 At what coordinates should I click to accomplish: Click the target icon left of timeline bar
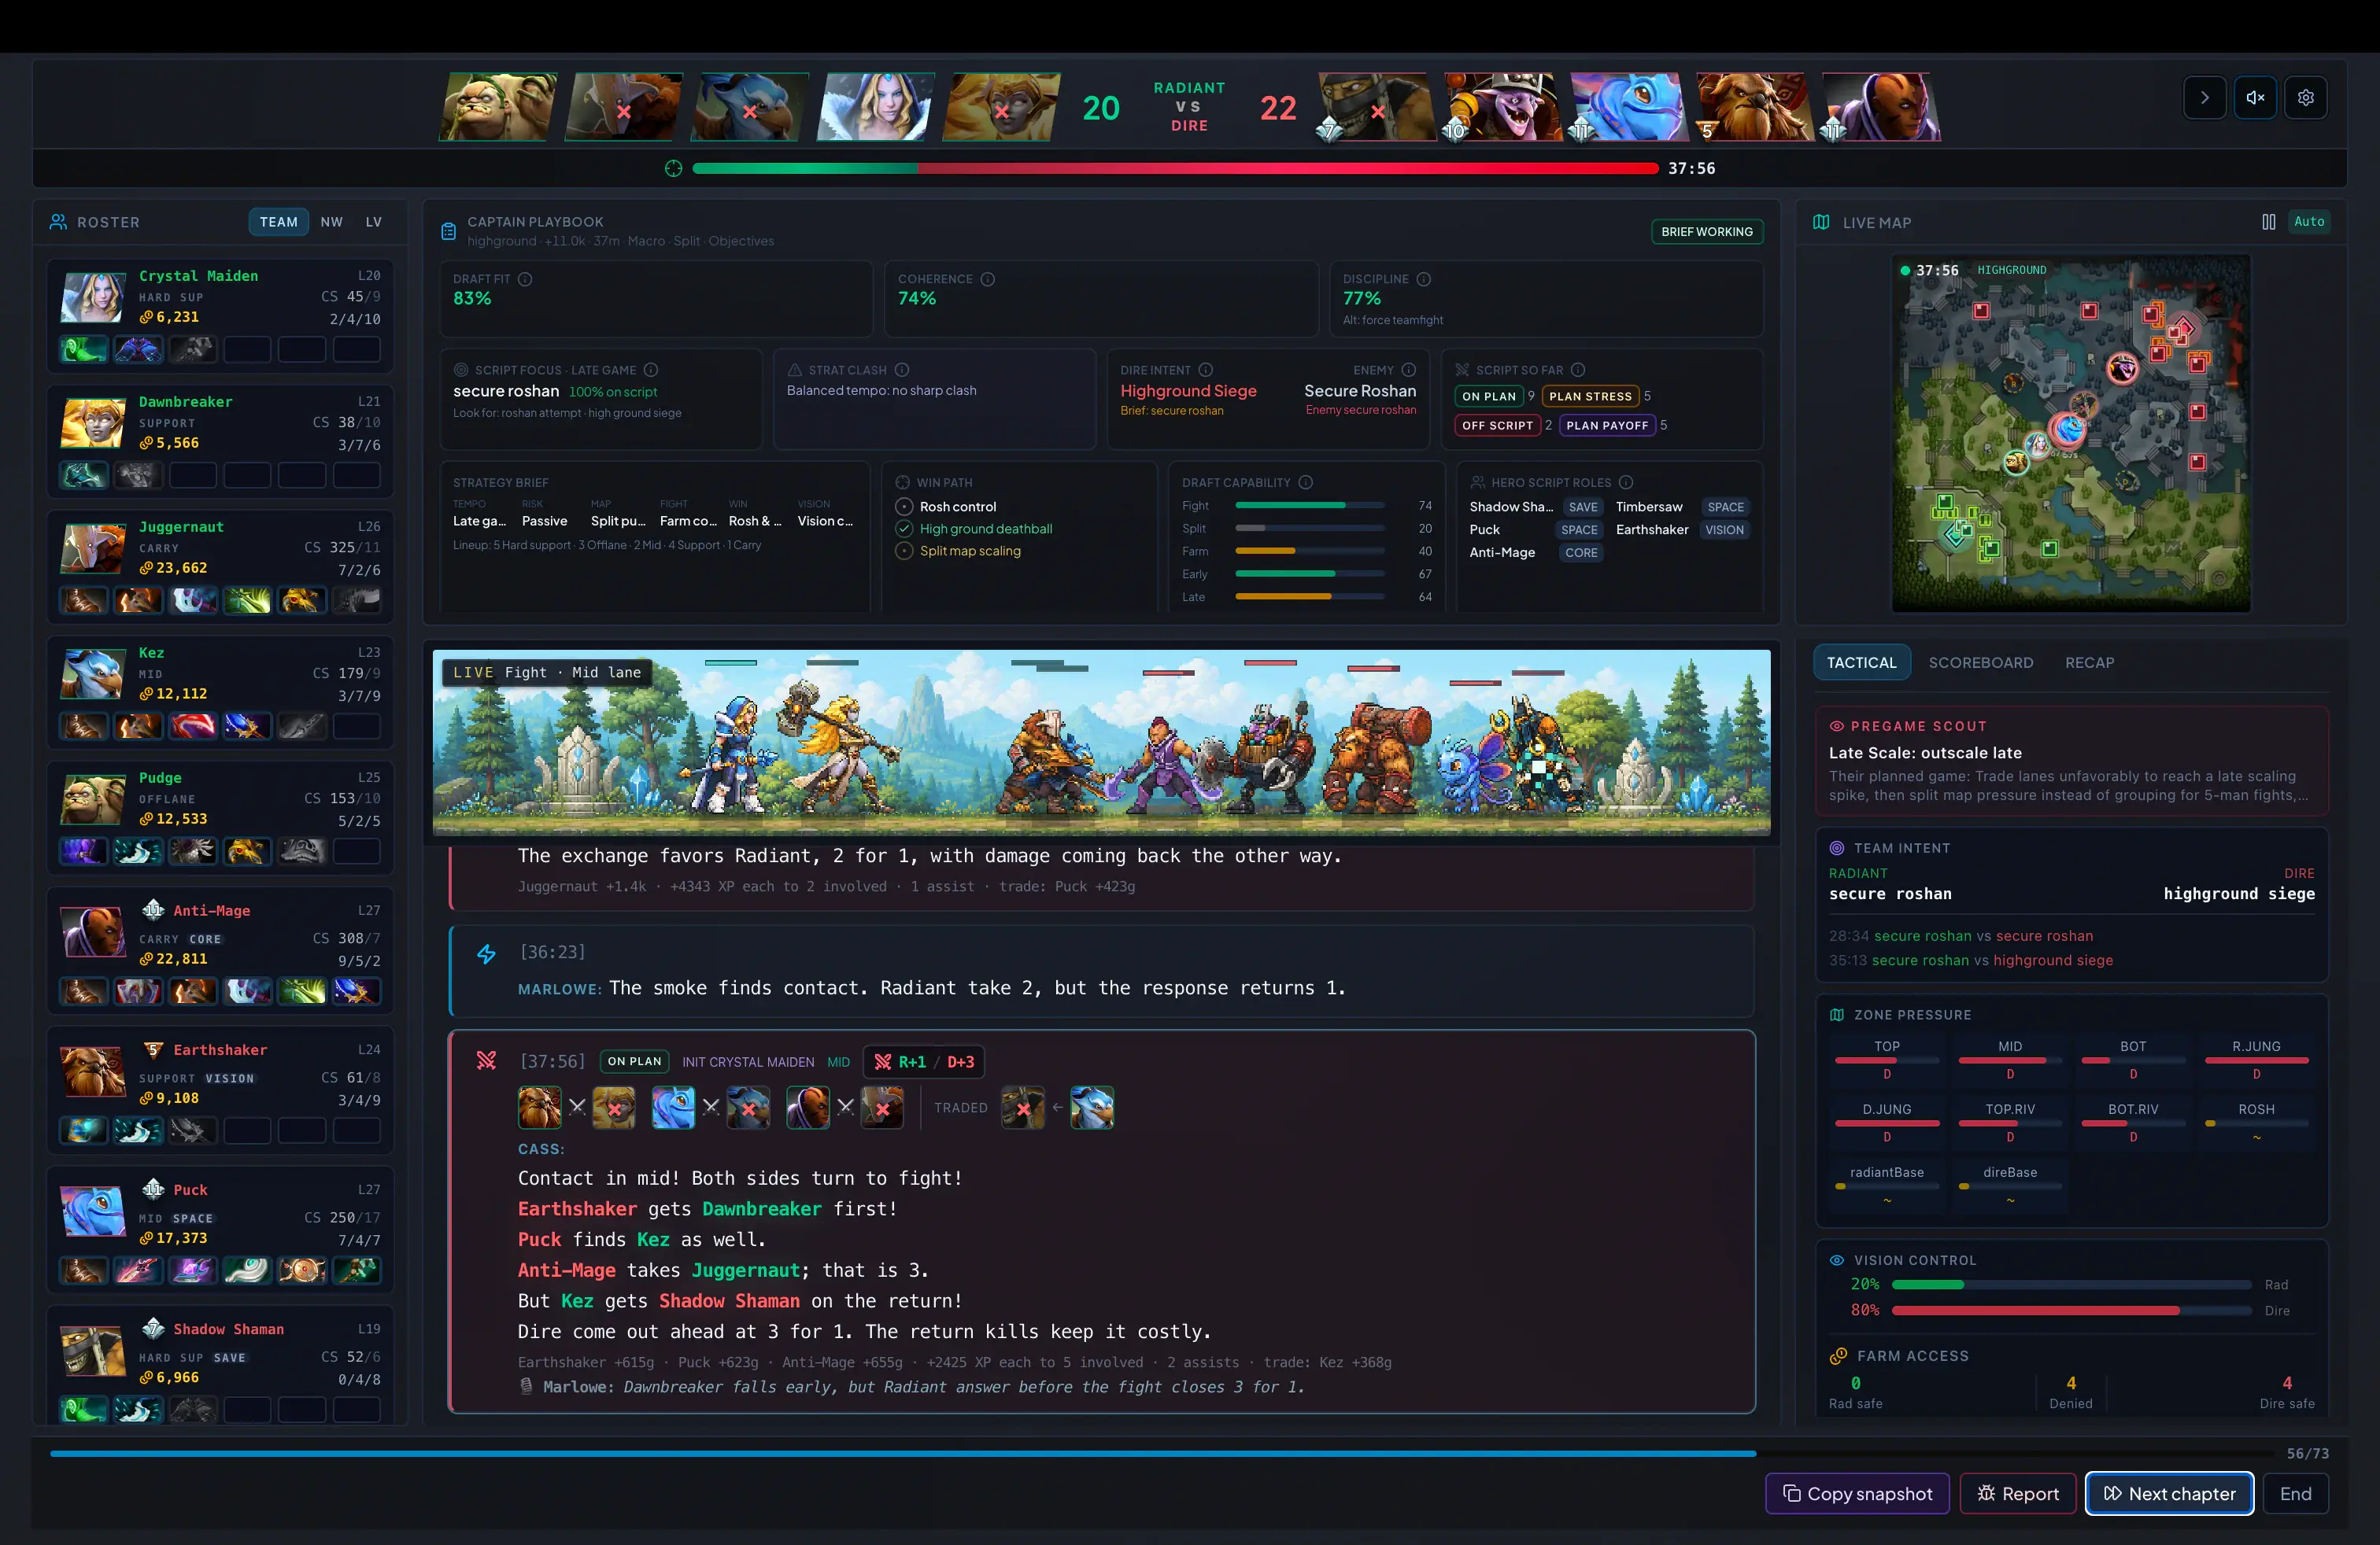(x=673, y=168)
